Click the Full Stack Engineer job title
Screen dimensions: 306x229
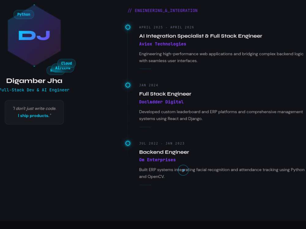pos(165,94)
